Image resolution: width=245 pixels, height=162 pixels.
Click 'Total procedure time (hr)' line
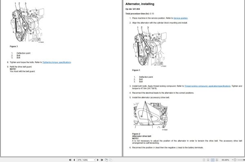coord(140,14)
